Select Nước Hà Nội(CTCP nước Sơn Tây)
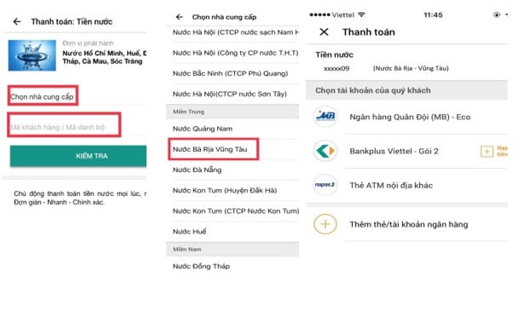Image resolution: width=517 pixels, height=334 pixels. coord(235,94)
